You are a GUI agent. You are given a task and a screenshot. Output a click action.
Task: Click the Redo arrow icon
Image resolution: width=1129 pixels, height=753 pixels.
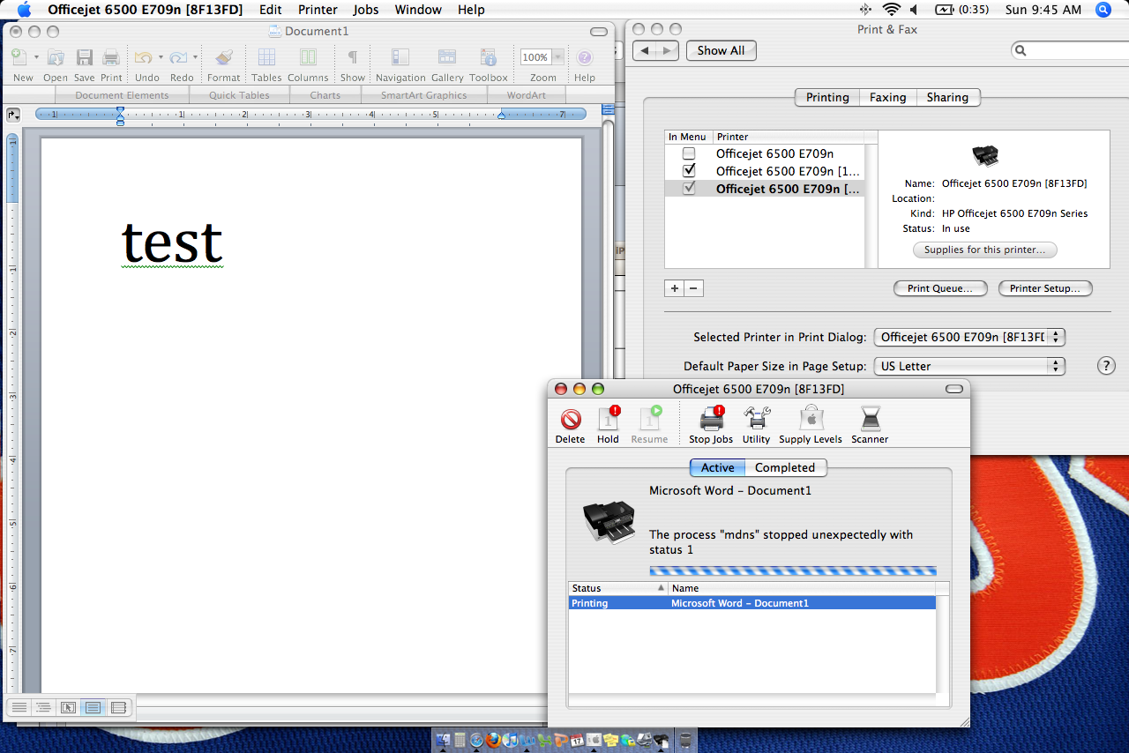(x=179, y=58)
